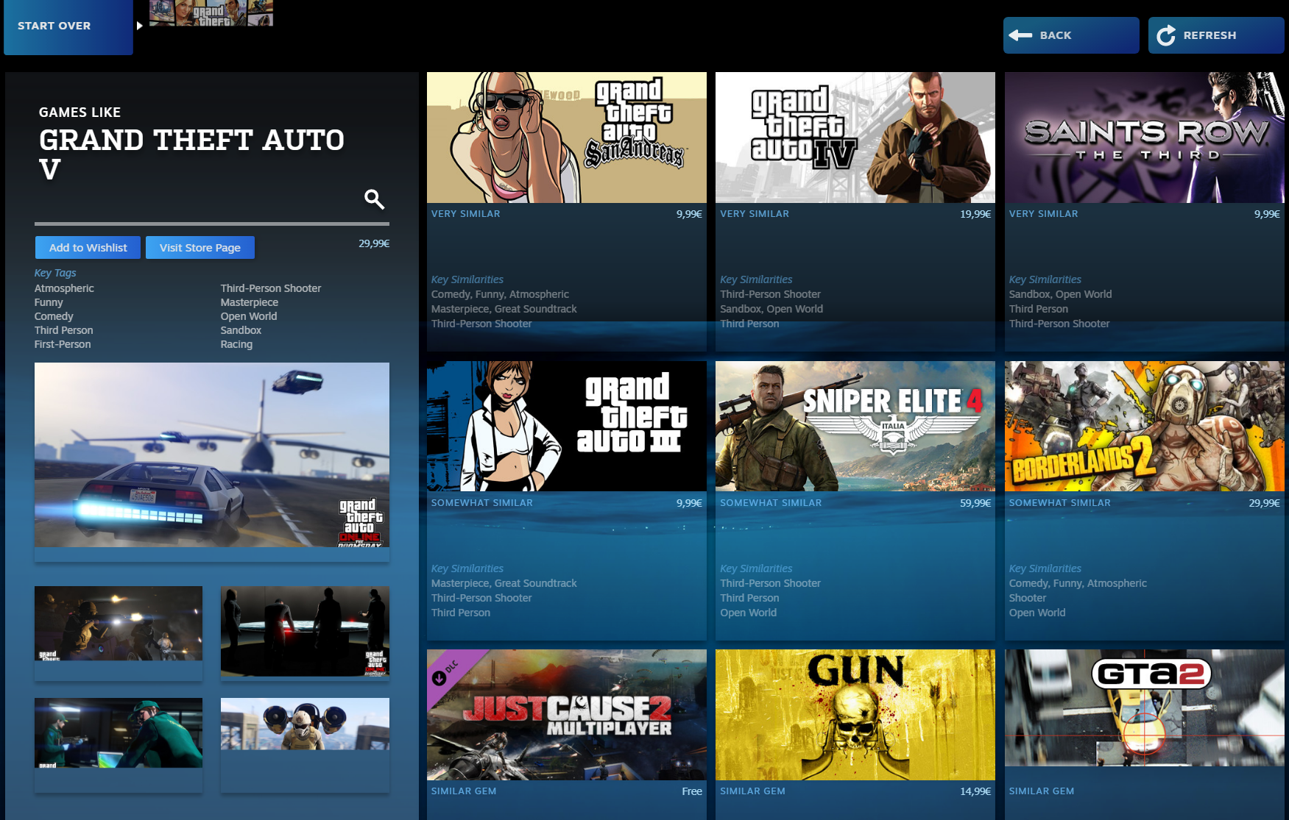Click SIMILAR GEM label under GTA2
1289x820 pixels.
(1042, 791)
